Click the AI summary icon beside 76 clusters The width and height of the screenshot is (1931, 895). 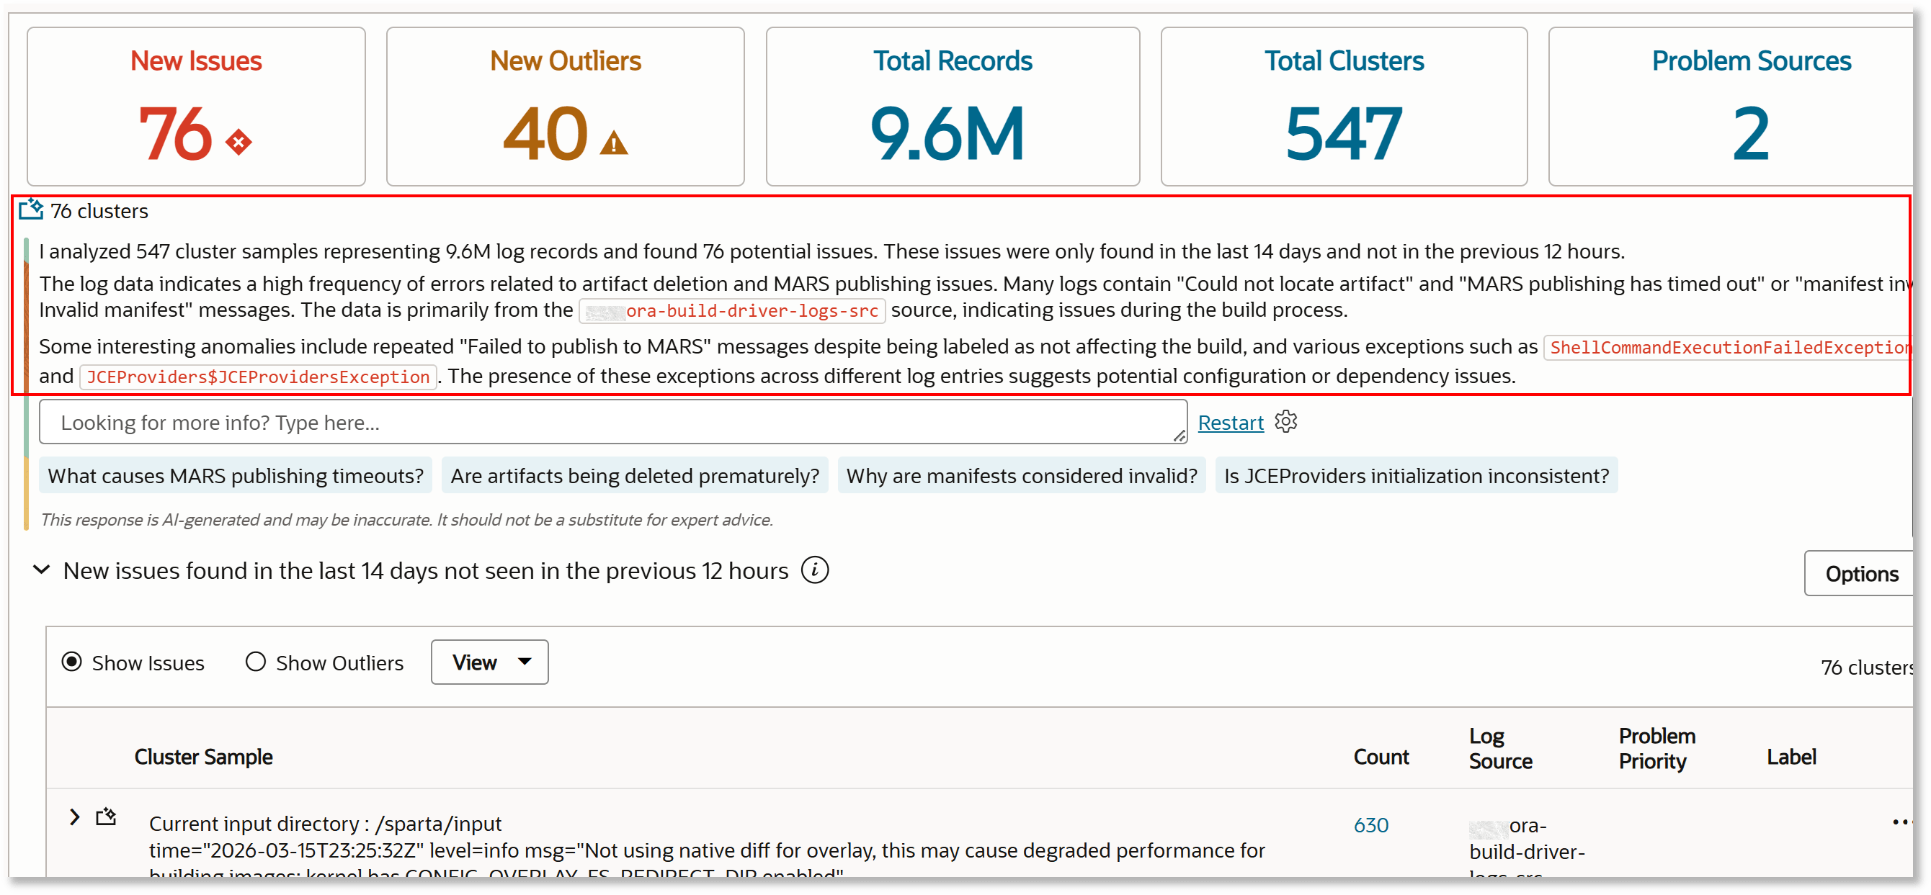pyautogui.click(x=31, y=210)
